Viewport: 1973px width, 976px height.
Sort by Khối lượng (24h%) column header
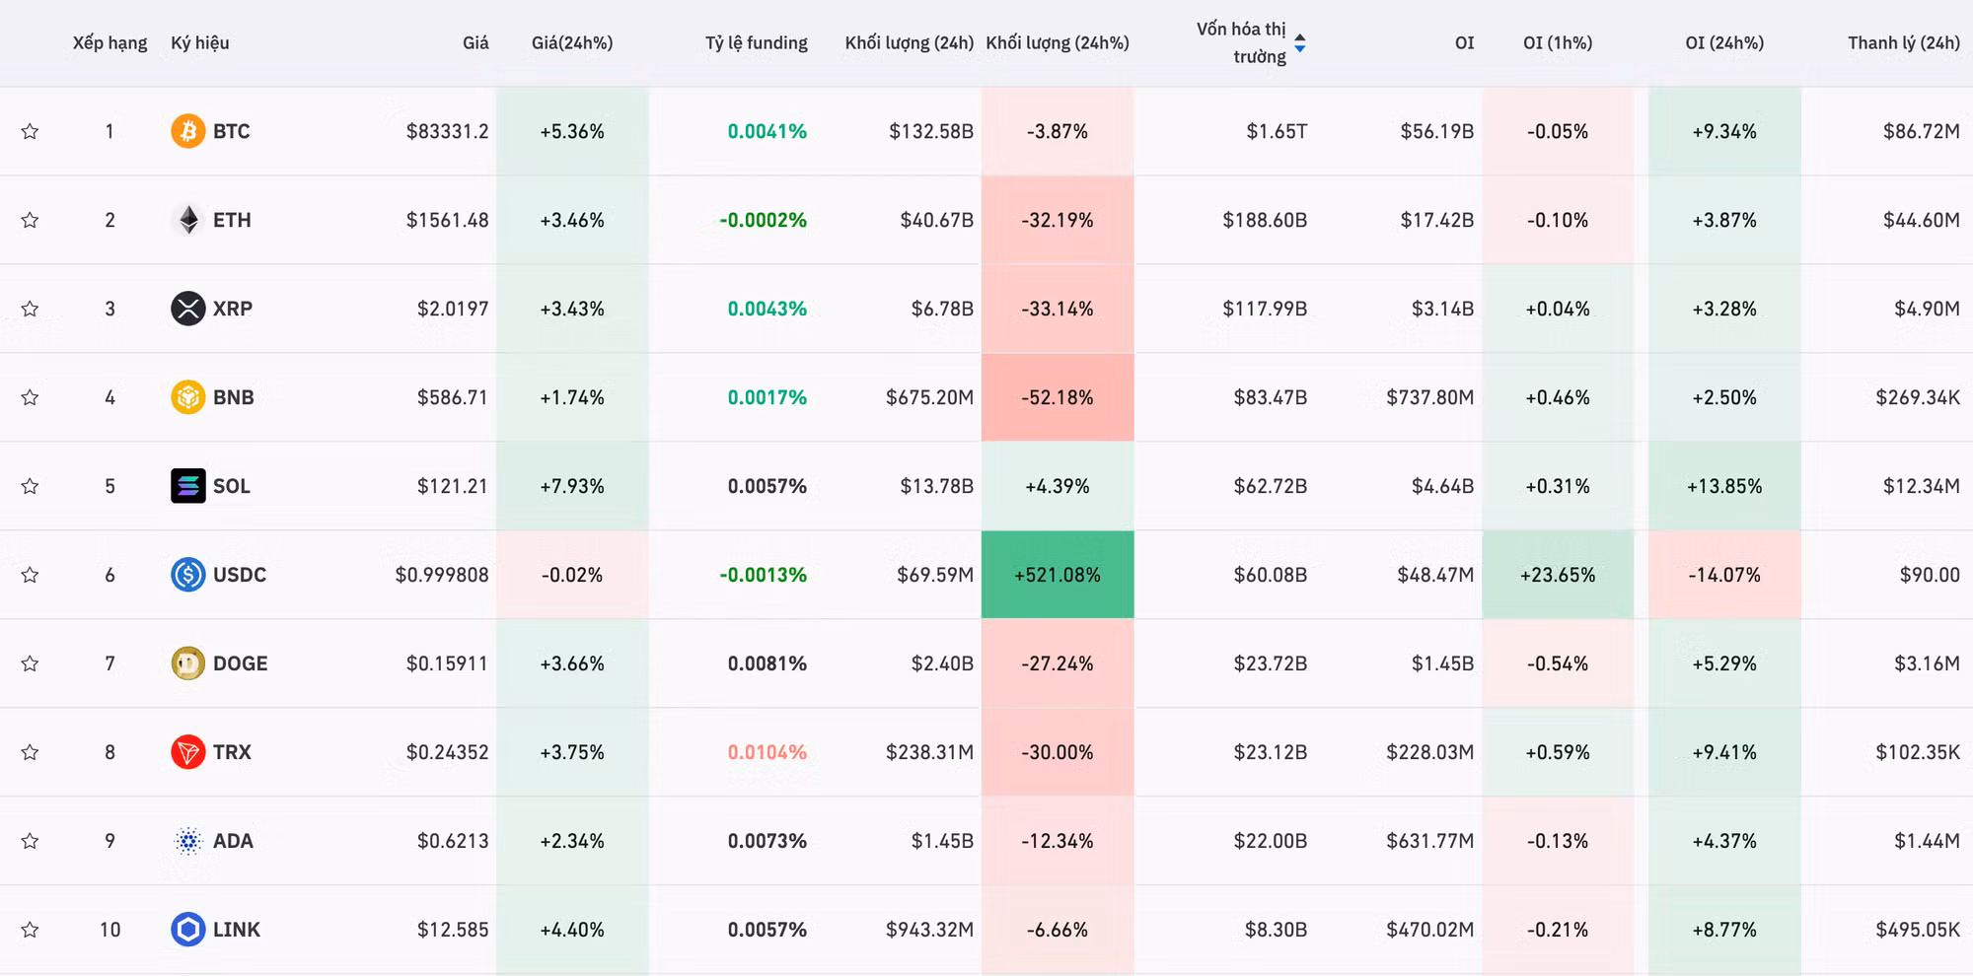pyautogui.click(x=1057, y=42)
